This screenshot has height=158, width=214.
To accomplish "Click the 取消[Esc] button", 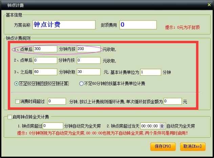I will (x=193, y=147).
